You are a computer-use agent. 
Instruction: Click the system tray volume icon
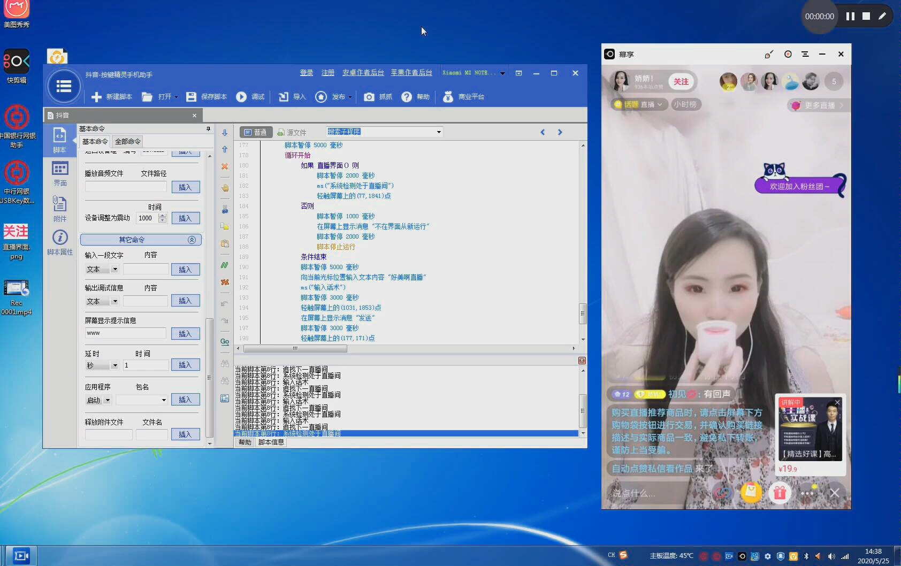click(x=831, y=556)
